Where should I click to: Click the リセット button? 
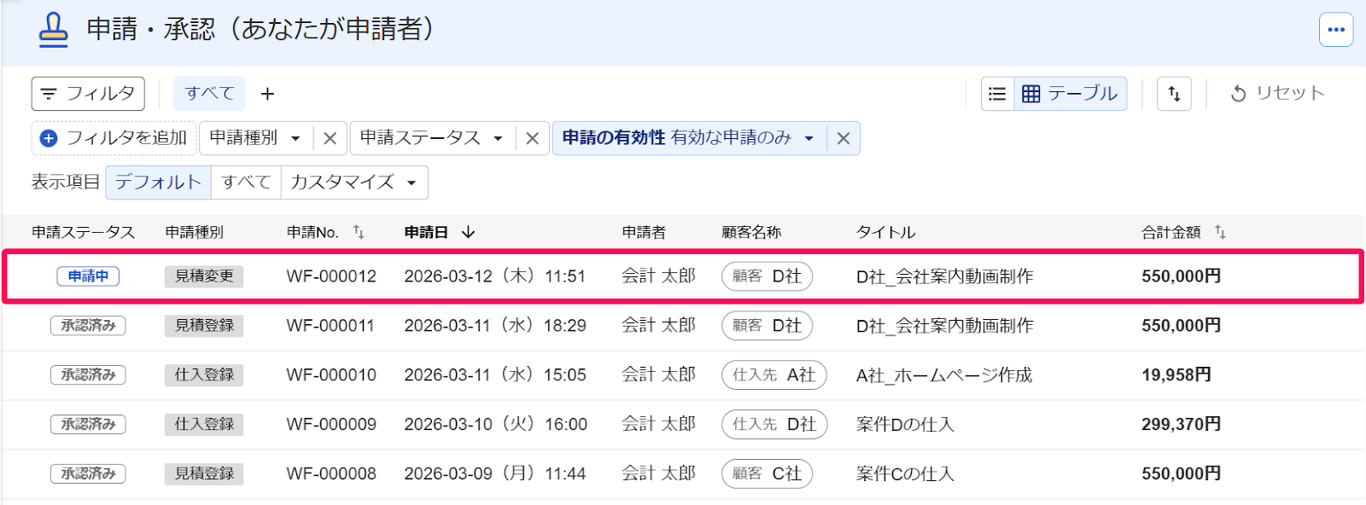tap(1277, 94)
